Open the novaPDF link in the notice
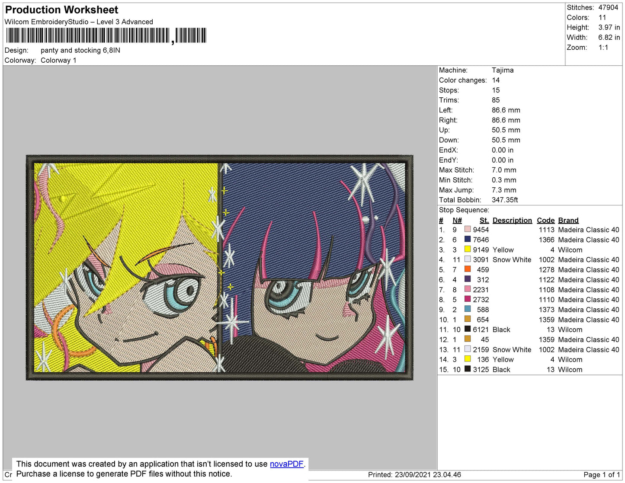 click(287, 464)
